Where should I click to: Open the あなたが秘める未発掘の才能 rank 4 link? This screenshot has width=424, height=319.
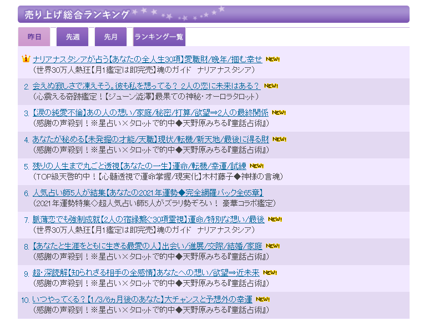(x=150, y=139)
